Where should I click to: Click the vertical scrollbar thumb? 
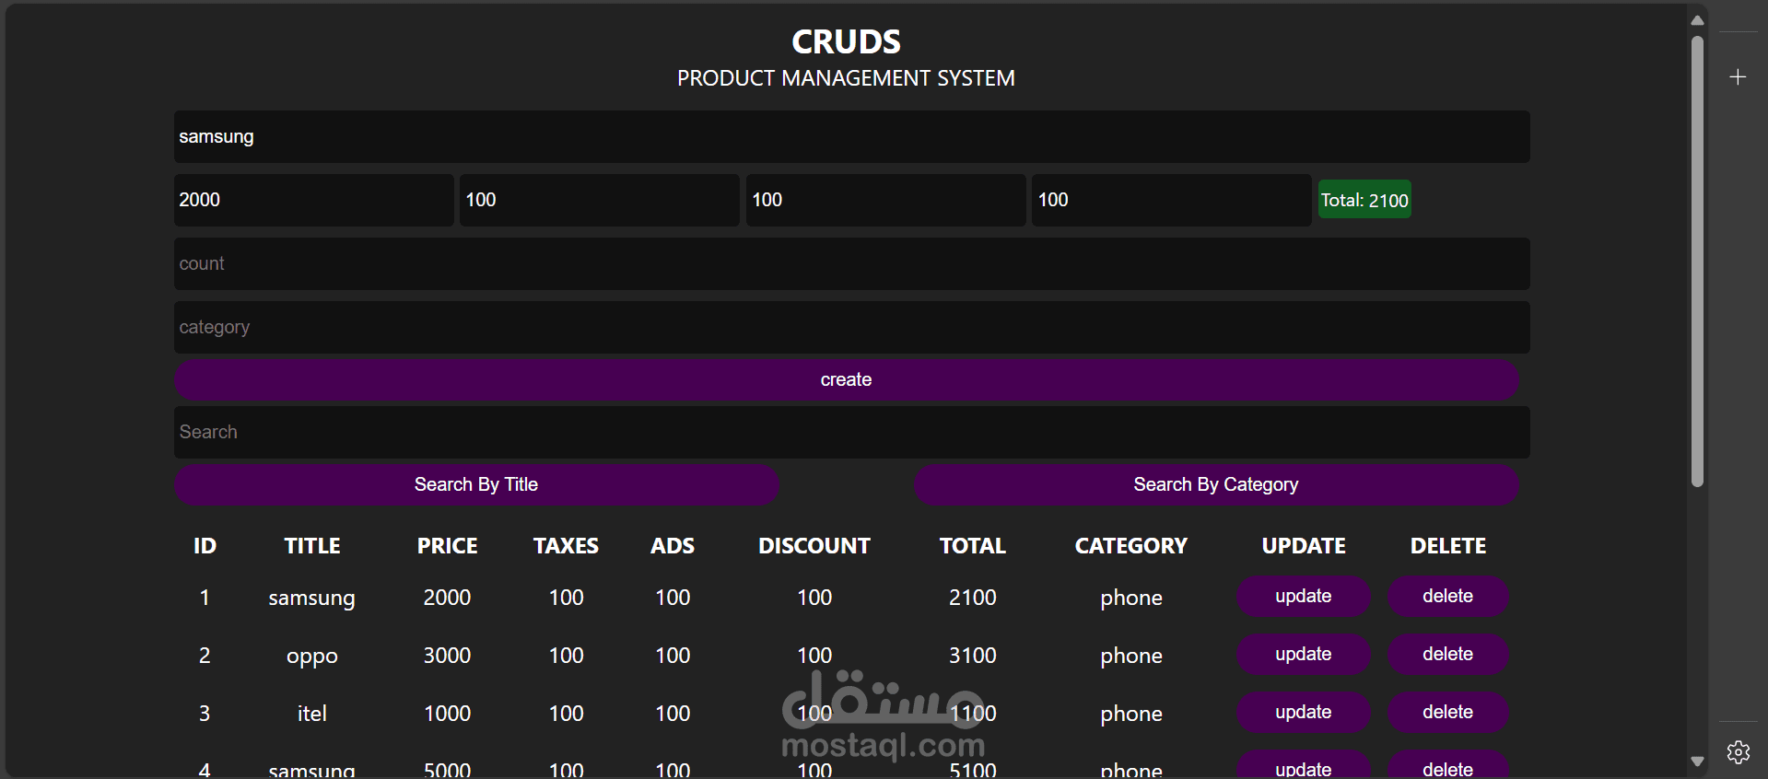click(1697, 262)
